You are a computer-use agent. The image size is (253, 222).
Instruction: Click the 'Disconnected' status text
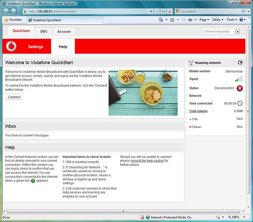224,88
